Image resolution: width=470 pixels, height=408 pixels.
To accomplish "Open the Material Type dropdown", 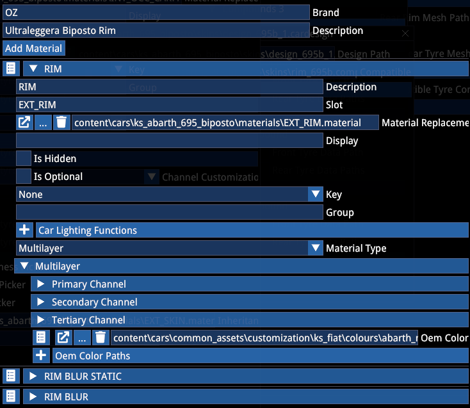I will 315,248.
